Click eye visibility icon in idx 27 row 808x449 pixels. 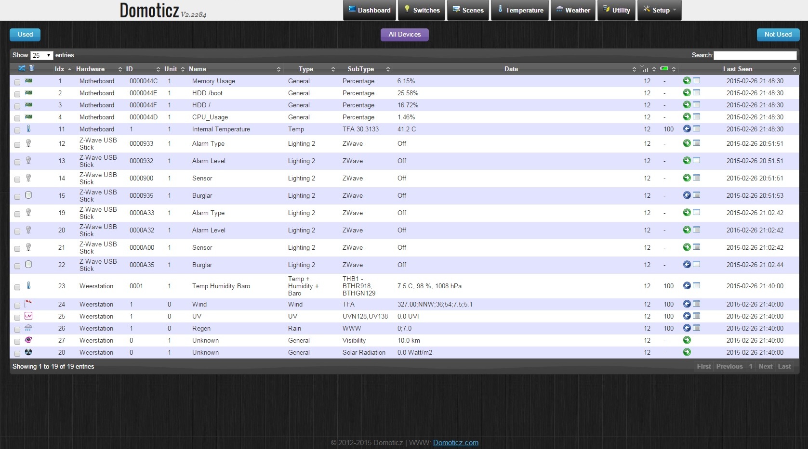[x=28, y=340]
